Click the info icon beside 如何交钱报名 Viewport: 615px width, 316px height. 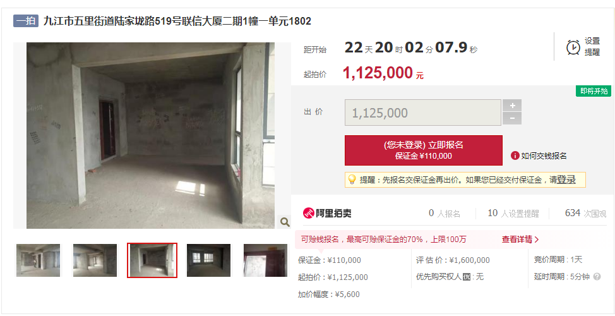tap(515, 156)
